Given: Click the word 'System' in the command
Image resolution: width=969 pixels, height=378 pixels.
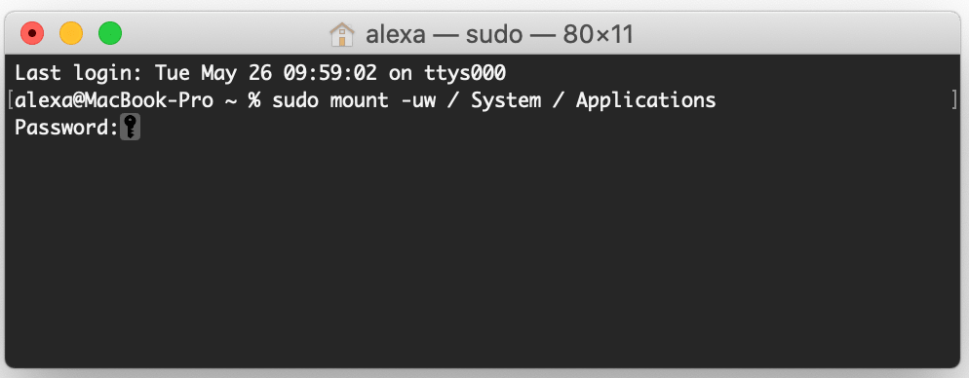Looking at the screenshot, I should (x=506, y=100).
